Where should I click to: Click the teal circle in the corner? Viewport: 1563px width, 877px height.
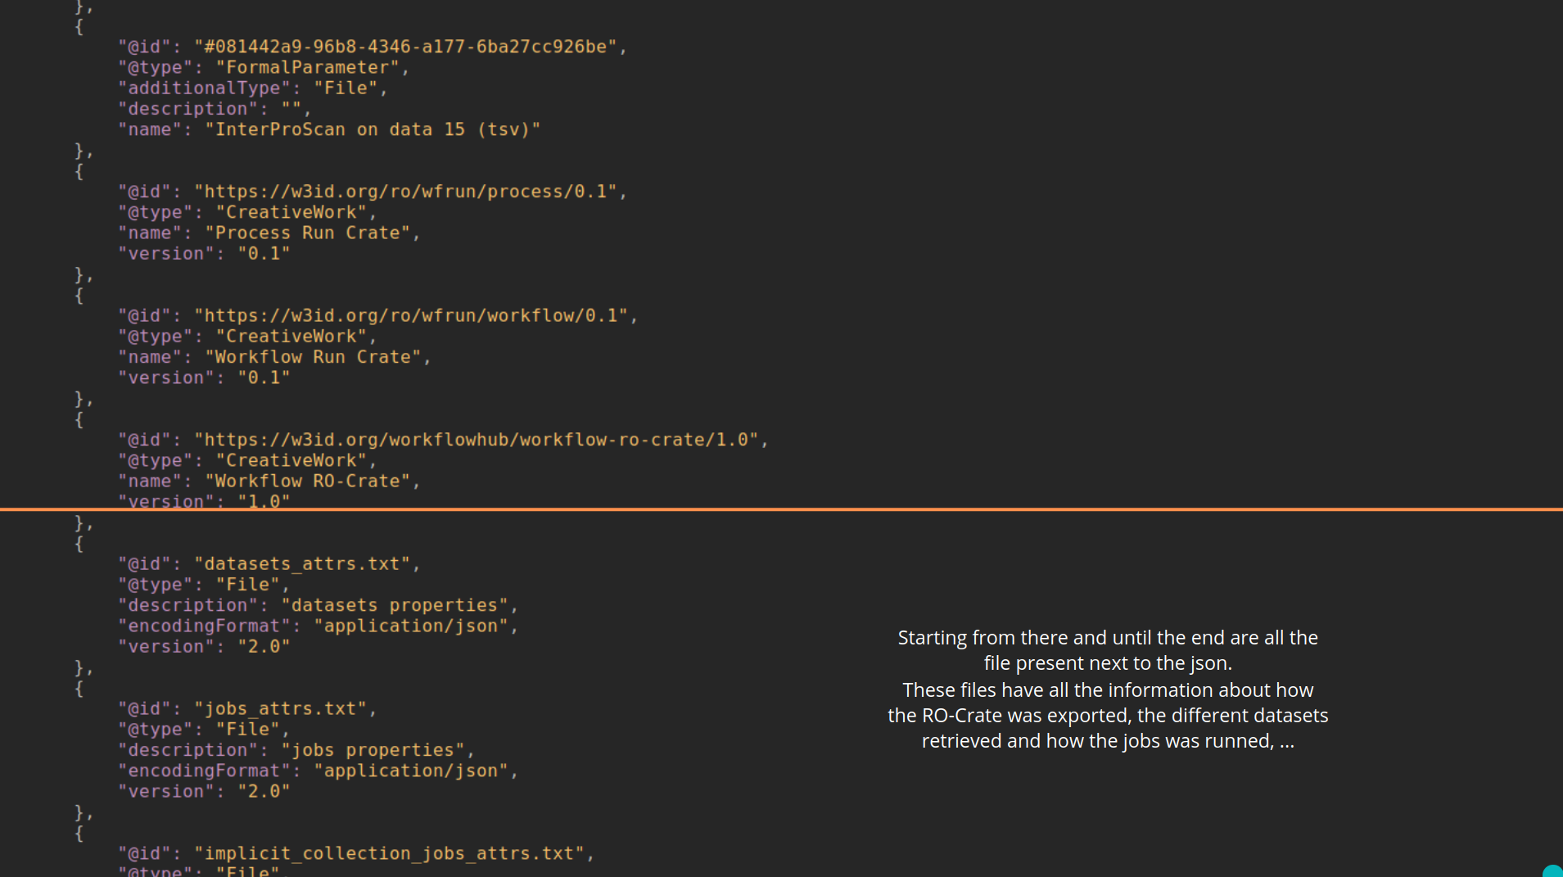(x=1553, y=870)
